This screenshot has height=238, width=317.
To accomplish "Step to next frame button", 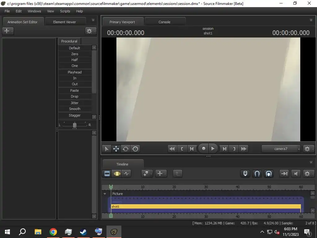I will click(224, 149).
